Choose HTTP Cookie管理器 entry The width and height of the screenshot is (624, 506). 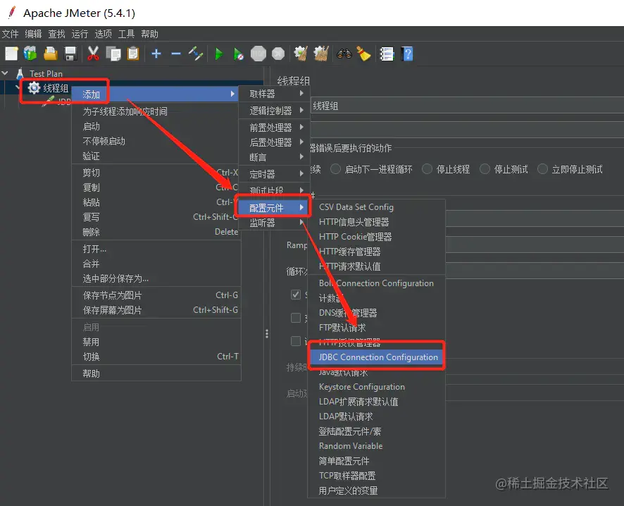point(377,237)
